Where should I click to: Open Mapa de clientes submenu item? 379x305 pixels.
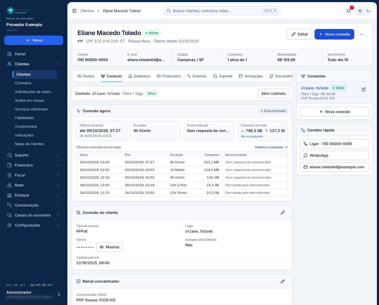[34, 144]
